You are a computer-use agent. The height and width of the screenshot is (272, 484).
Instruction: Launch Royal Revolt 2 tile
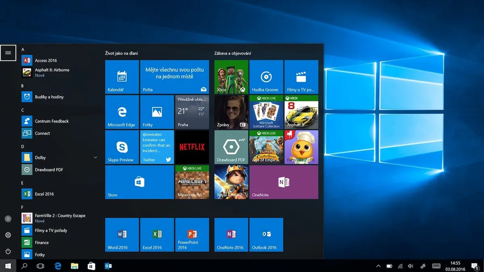[x=231, y=182]
